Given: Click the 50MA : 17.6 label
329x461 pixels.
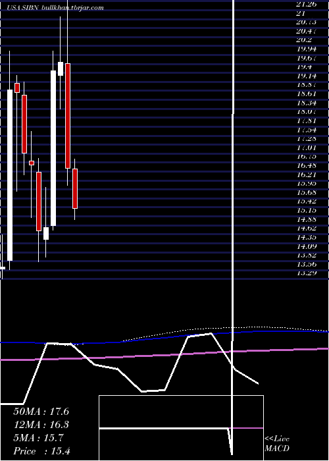Looking at the screenshot, I should coord(41,412).
